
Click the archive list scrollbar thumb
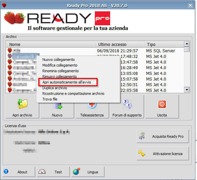[187, 49]
